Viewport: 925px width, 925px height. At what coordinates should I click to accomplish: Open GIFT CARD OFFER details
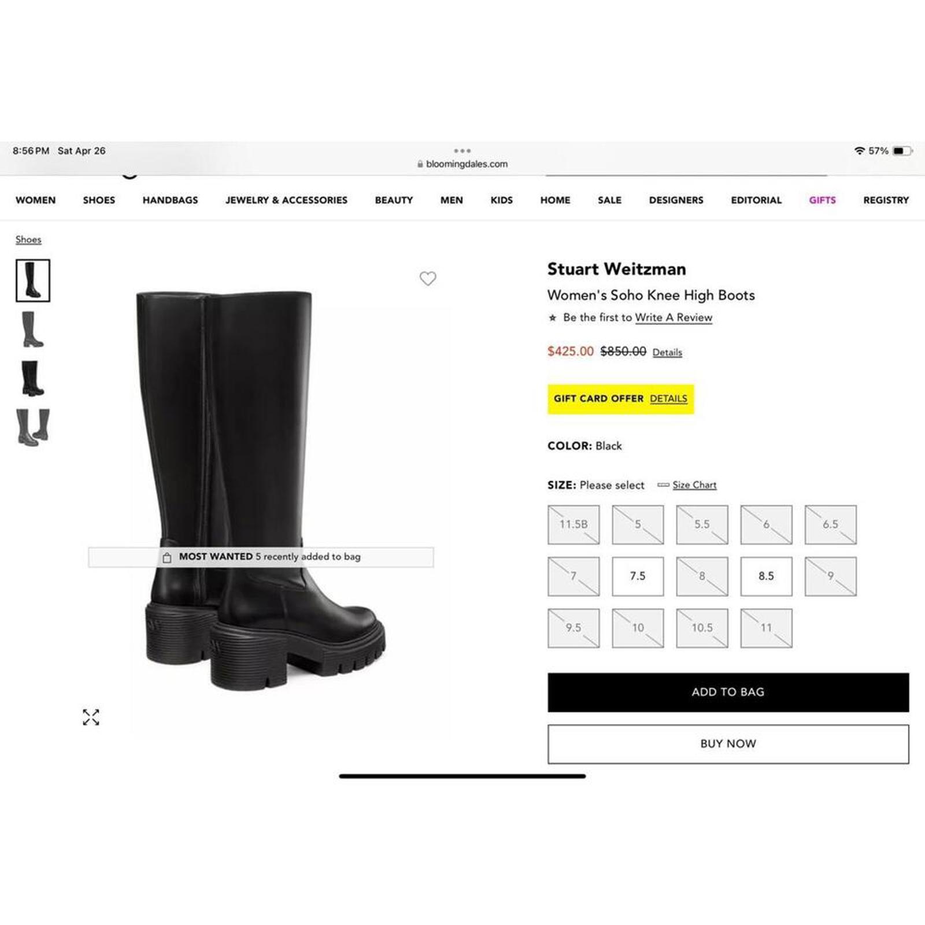point(668,399)
